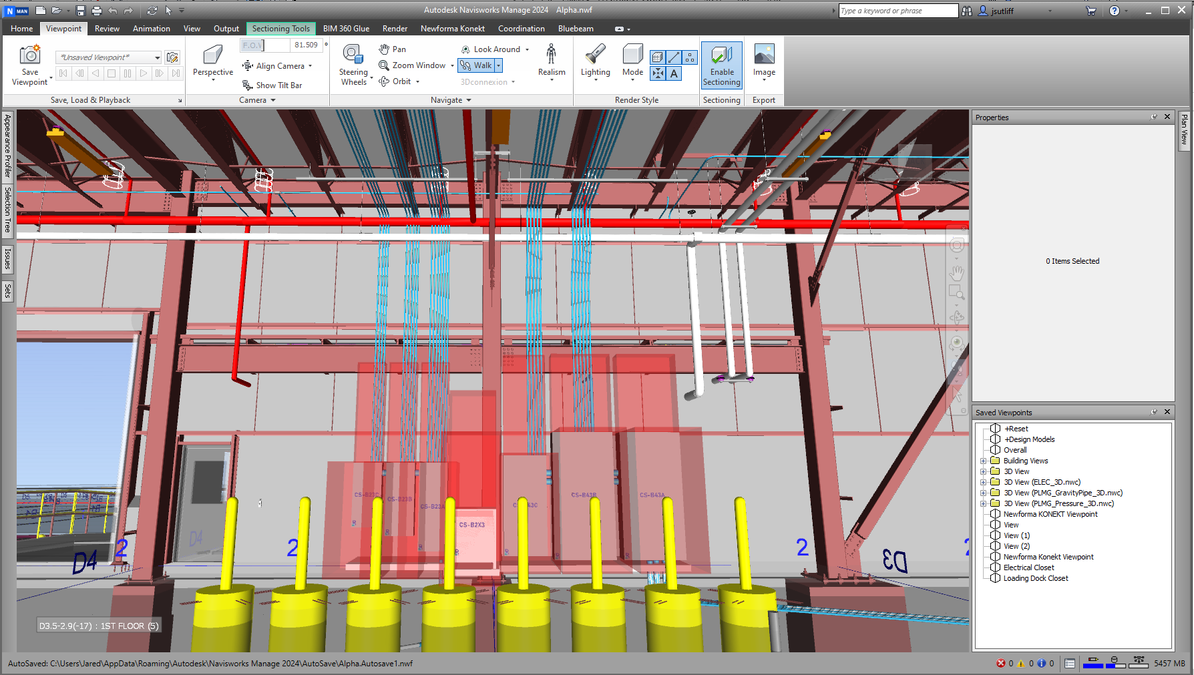
Task: Open the Sectioning Tools tab
Action: pyautogui.click(x=280, y=29)
